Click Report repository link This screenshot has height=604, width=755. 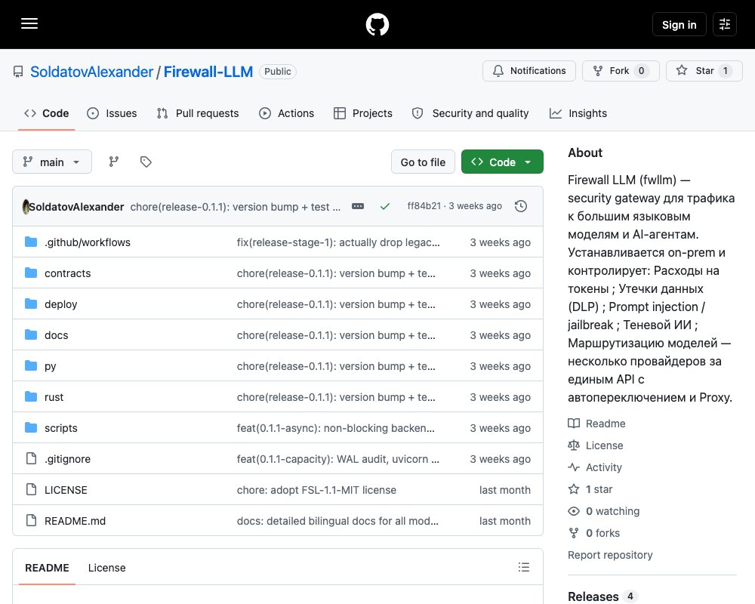610,555
